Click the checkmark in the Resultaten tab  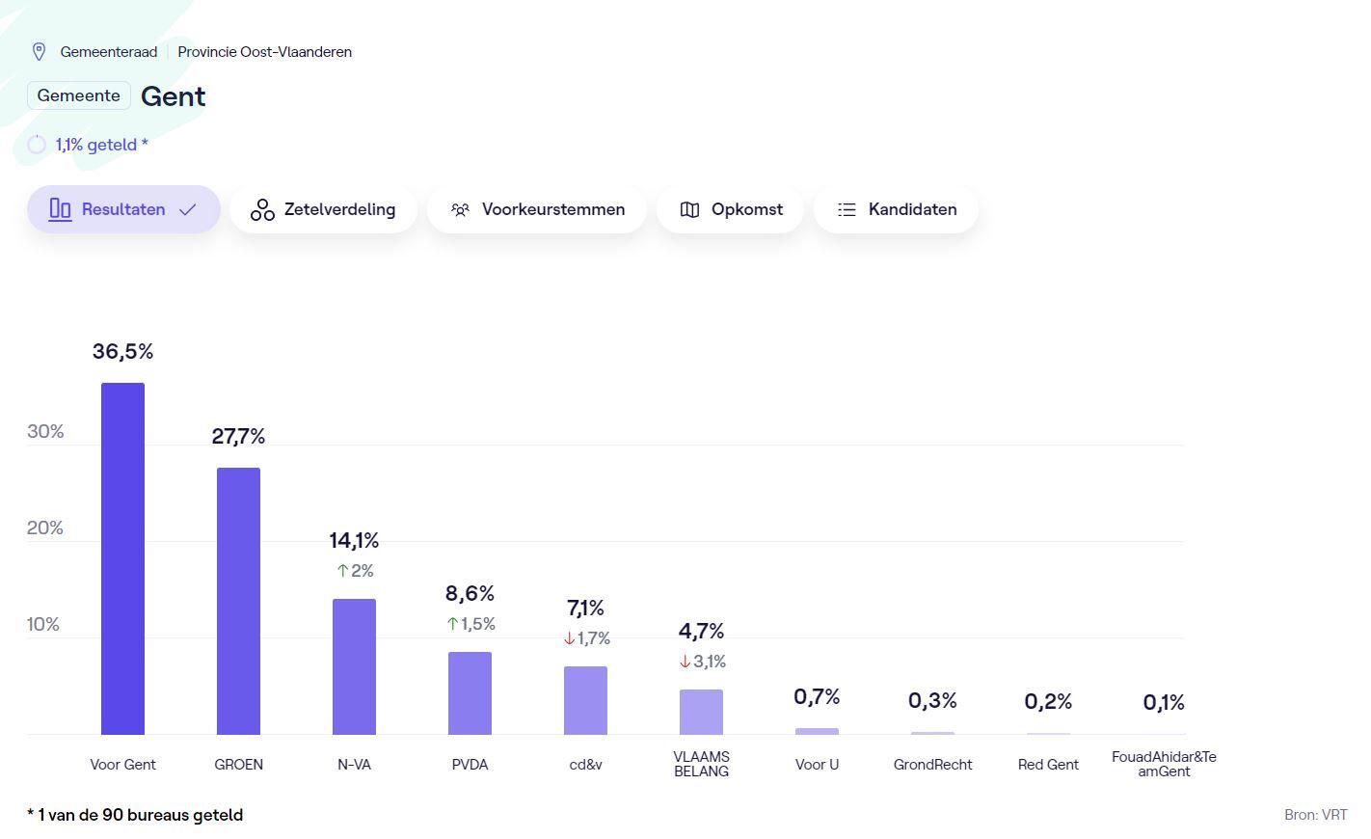pyautogui.click(x=188, y=209)
